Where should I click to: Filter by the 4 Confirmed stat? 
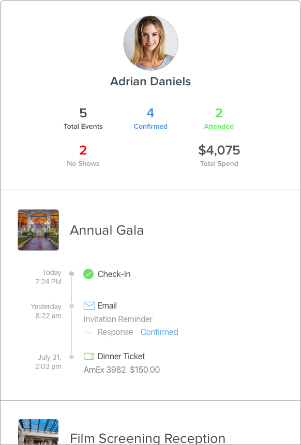tap(151, 119)
